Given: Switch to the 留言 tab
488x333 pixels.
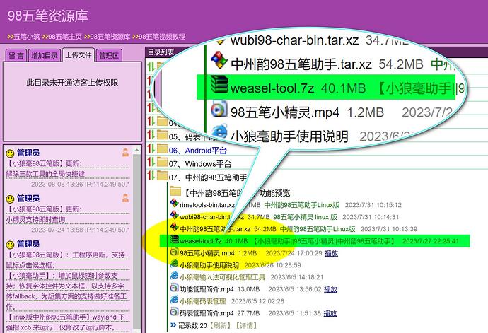Looking at the screenshot, I should (16, 55).
